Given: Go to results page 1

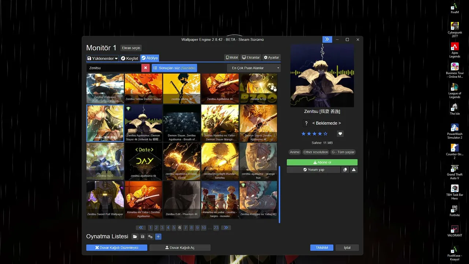Looking at the screenshot, I should pyautogui.click(x=150, y=228).
